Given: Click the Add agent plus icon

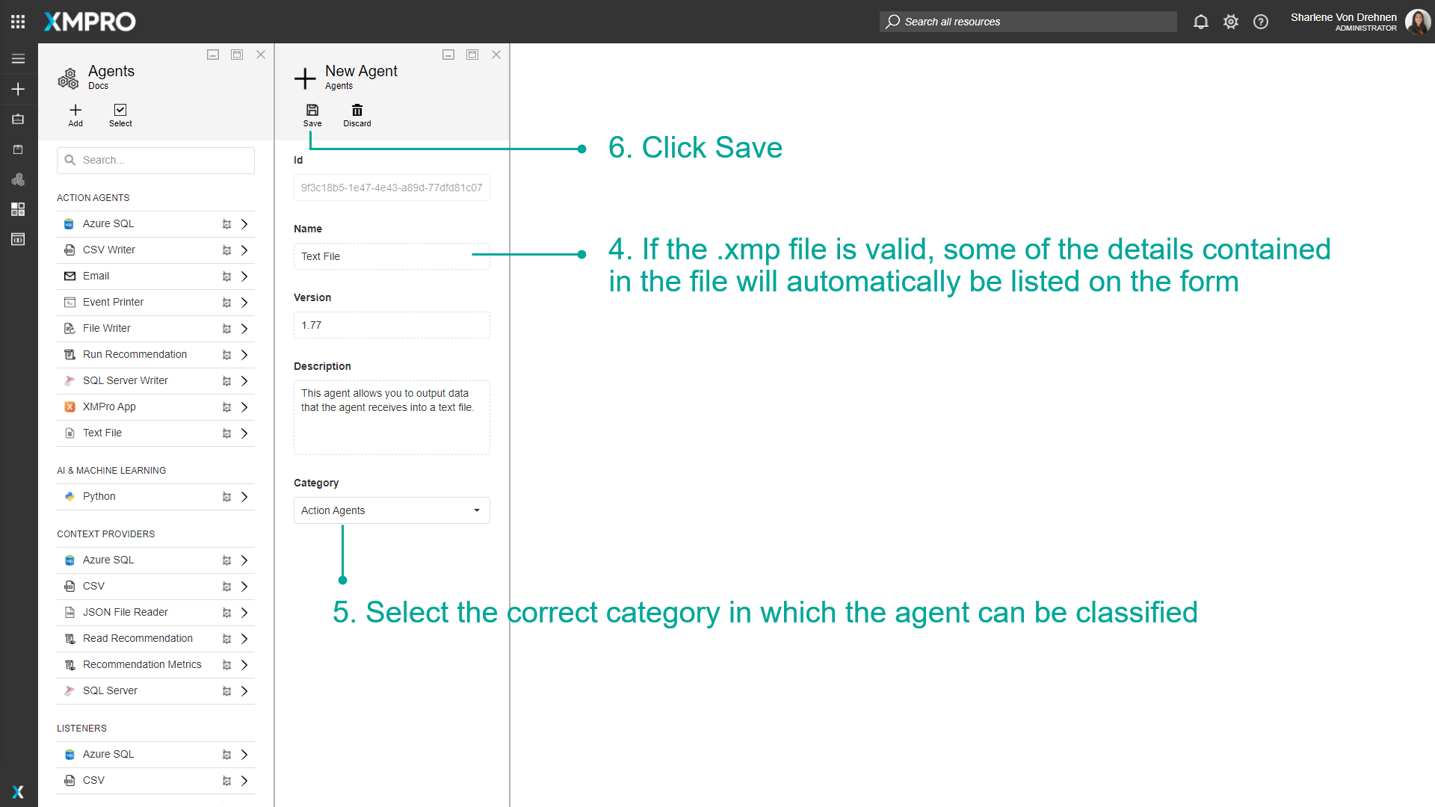Looking at the screenshot, I should 75,111.
